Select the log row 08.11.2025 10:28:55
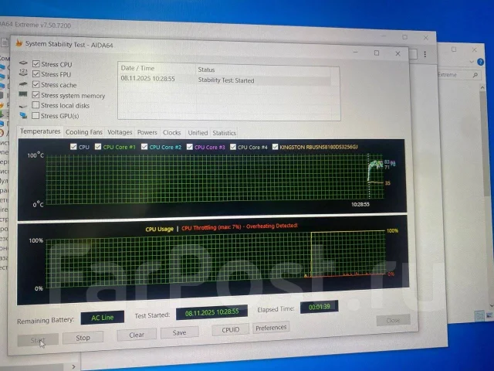Viewport: 494px width, 371px height. pyautogui.click(x=225, y=80)
